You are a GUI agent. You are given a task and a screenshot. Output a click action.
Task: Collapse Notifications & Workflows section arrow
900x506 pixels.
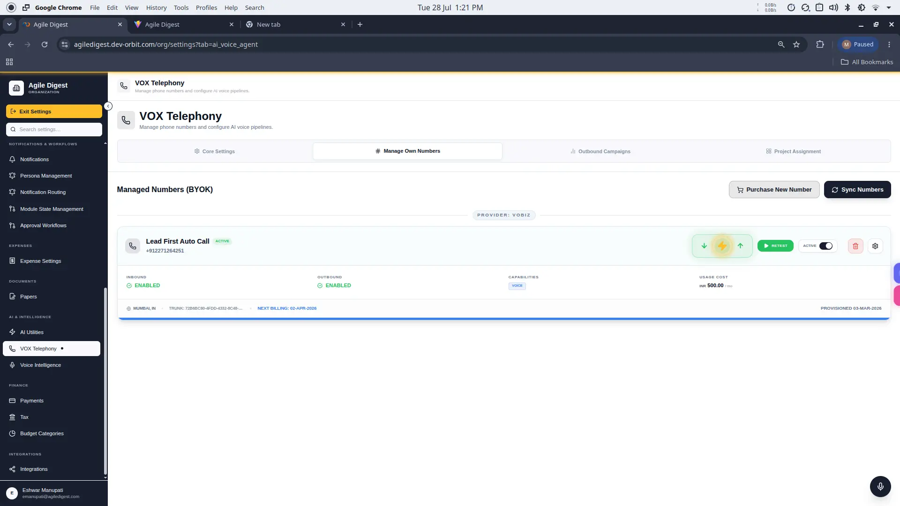(x=105, y=143)
